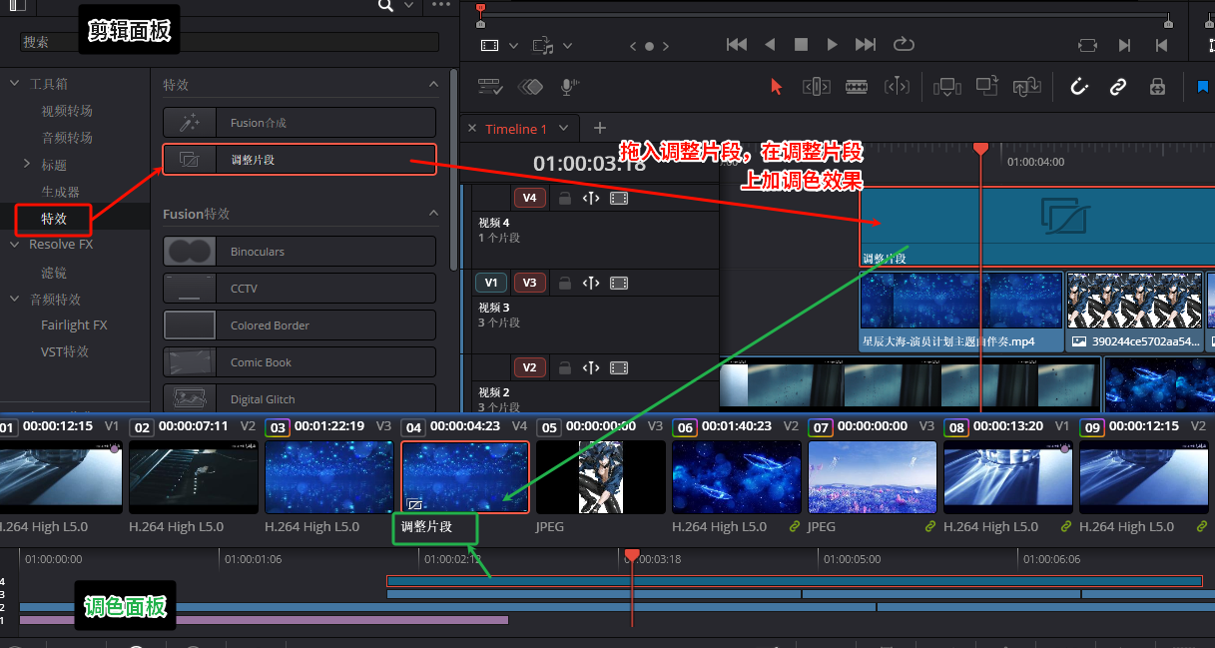
Task: Toggle auto track selector on 视频 4
Action: [x=591, y=198]
